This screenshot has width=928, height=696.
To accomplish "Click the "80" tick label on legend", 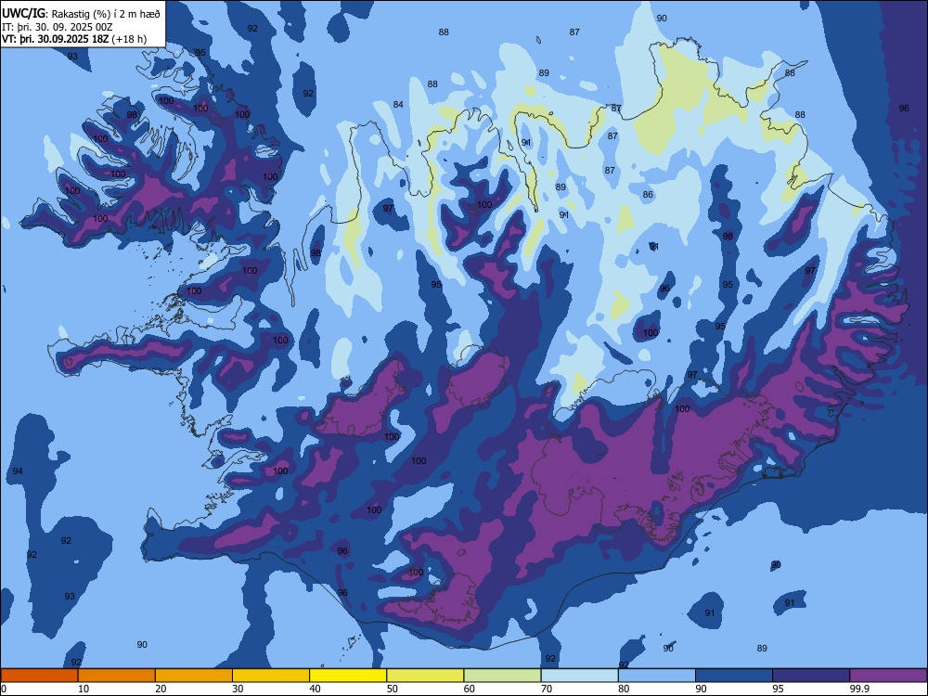I will [x=624, y=689].
